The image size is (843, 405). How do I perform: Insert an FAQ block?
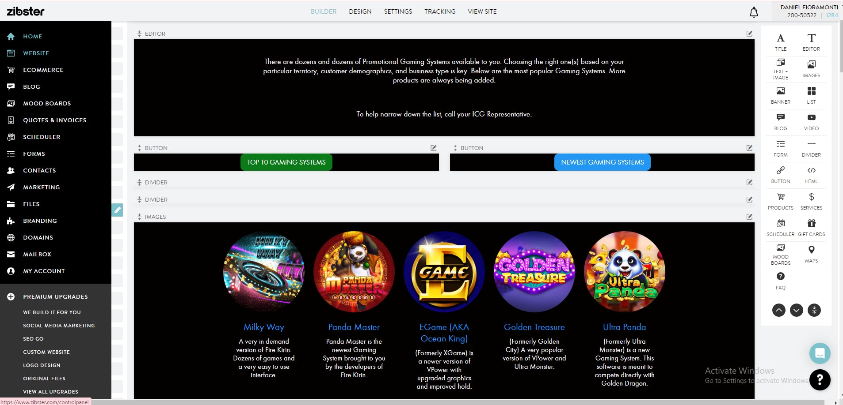click(x=781, y=281)
